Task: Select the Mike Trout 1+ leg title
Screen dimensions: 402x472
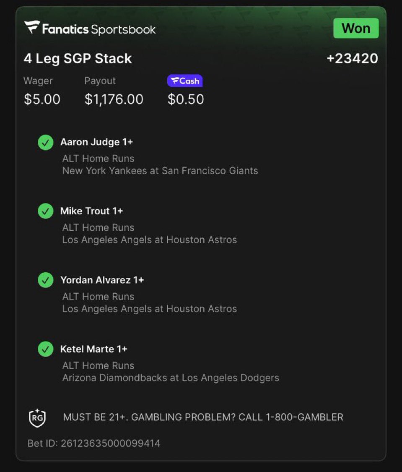Action: [x=92, y=211]
